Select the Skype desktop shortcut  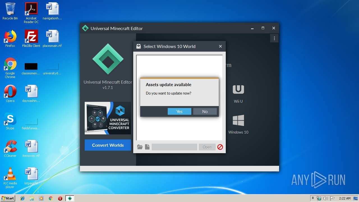(x=10, y=121)
